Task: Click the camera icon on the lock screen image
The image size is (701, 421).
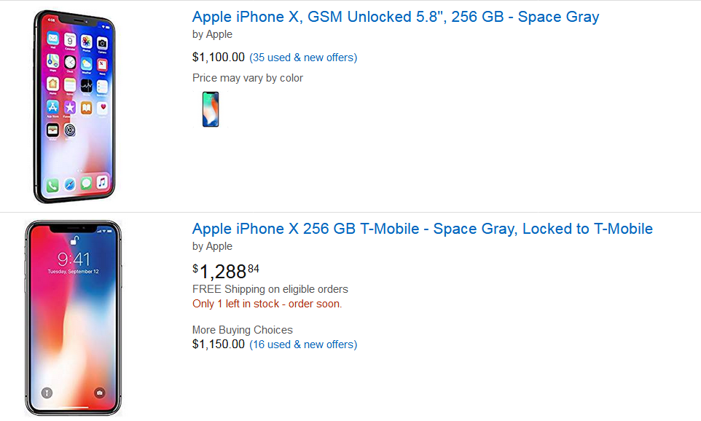Action: 100,392
